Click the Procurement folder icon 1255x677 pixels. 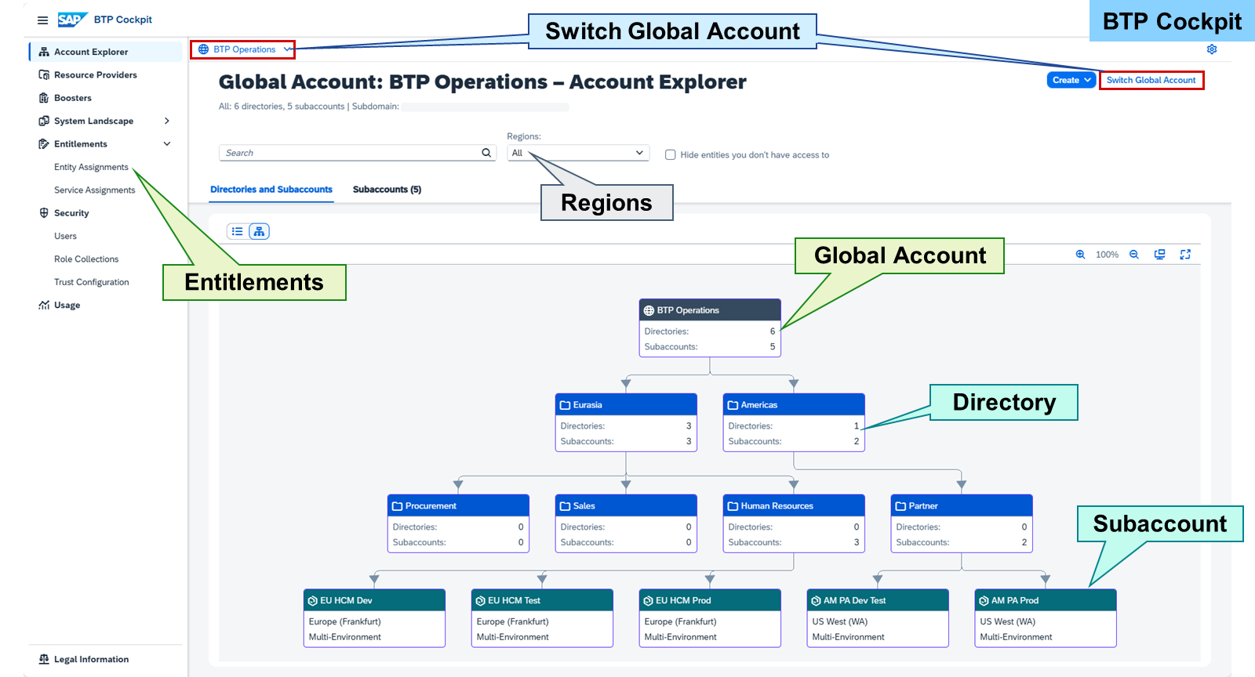coord(397,506)
